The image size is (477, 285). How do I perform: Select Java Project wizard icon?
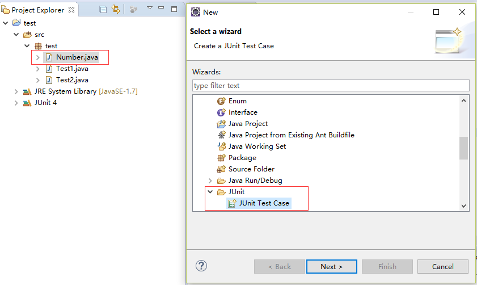221,124
